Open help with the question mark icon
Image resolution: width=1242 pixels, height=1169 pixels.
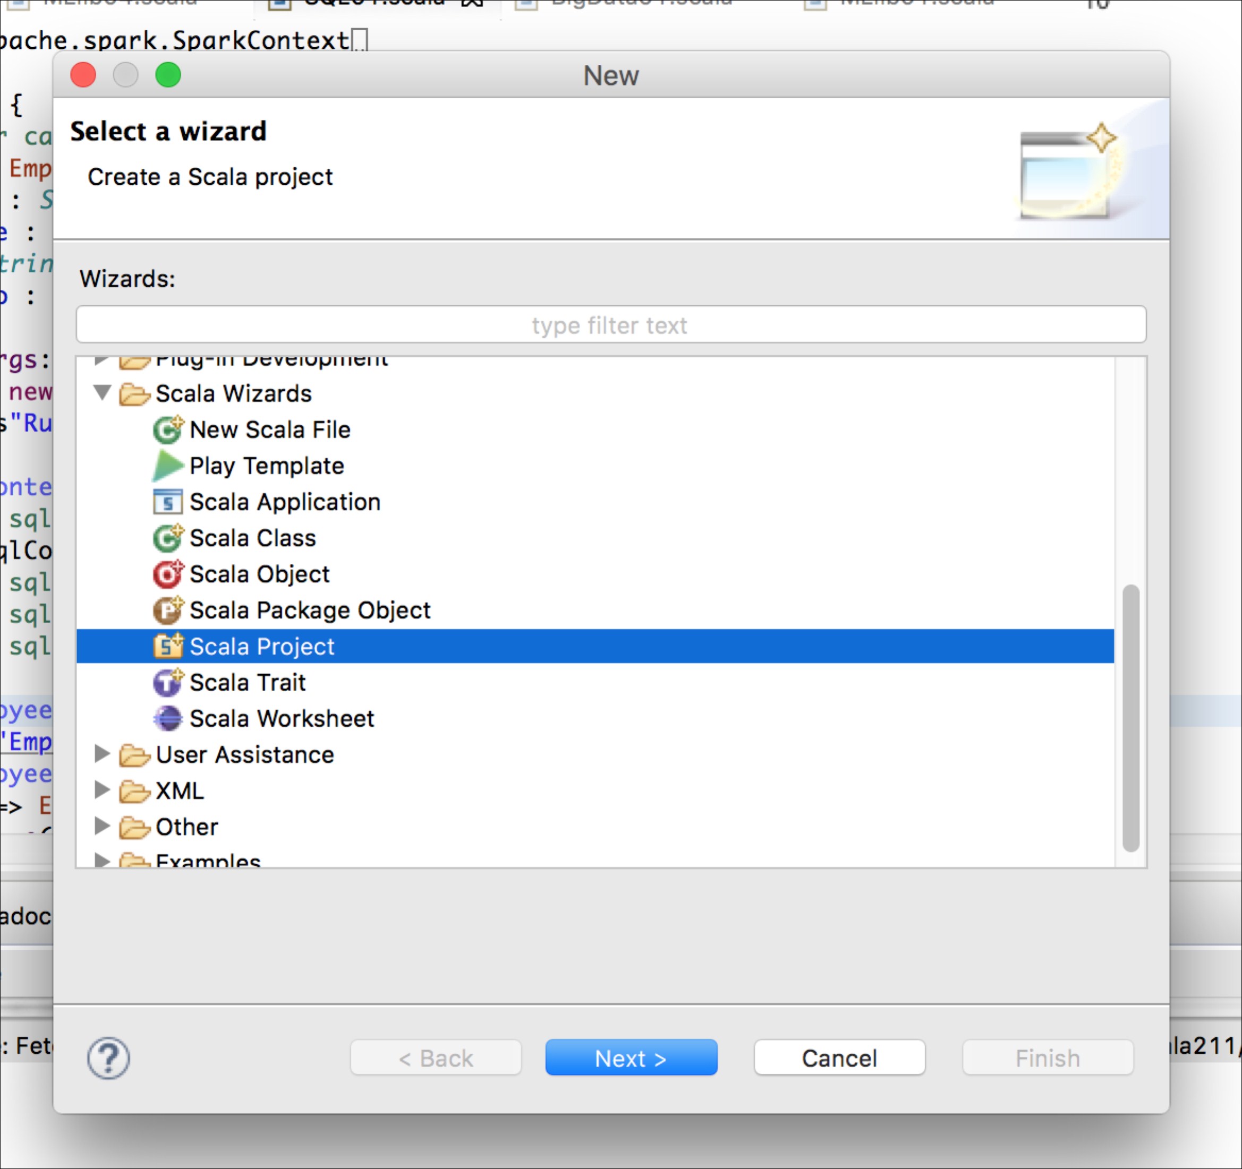pos(108,1058)
